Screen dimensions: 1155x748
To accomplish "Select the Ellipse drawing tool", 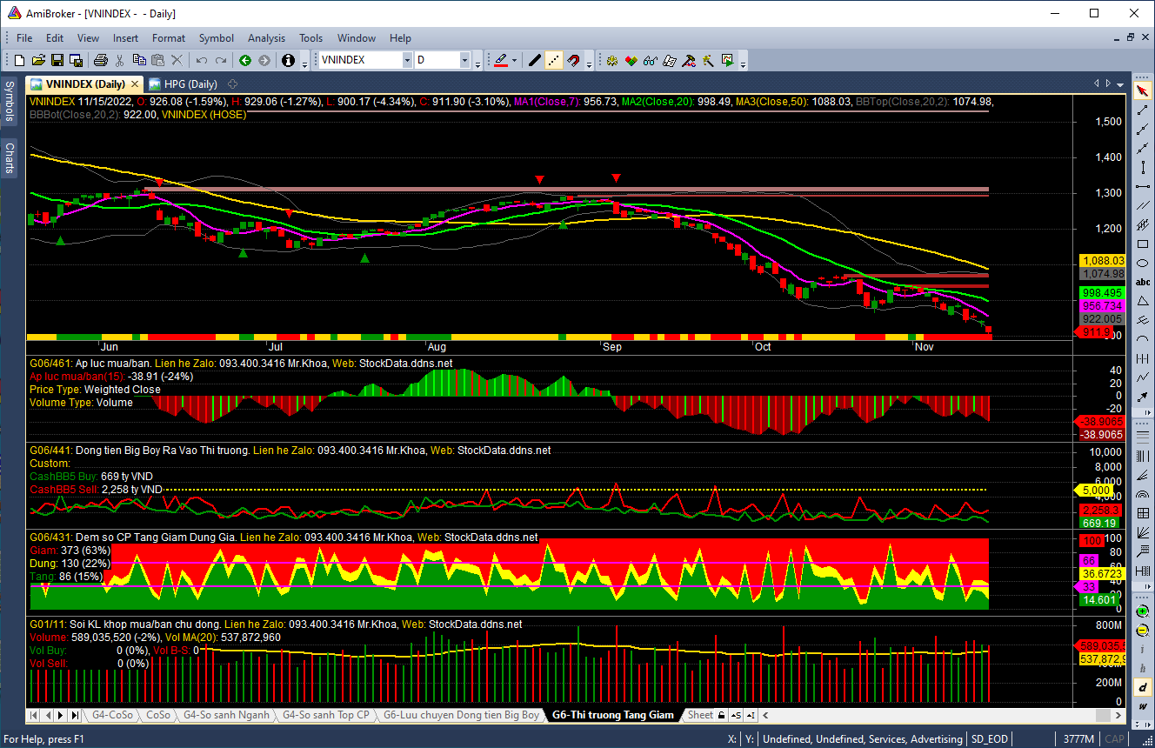I will coord(1142,262).
